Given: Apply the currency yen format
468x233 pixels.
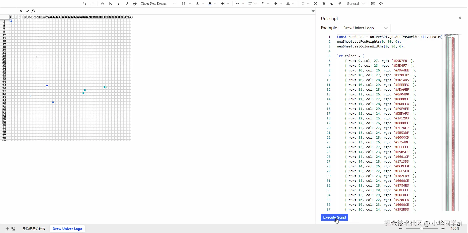Looking at the screenshot, I should pyautogui.click(x=340, y=4).
